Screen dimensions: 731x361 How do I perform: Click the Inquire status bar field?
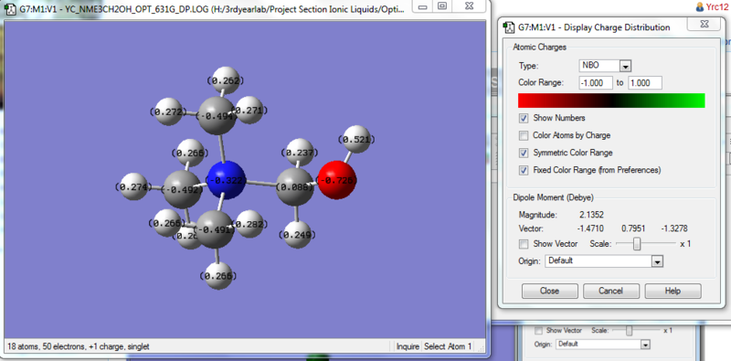tap(407, 346)
